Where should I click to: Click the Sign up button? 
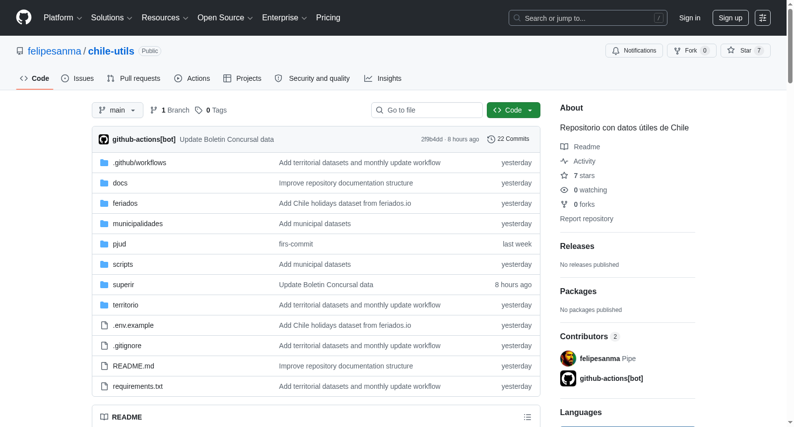point(730,18)
